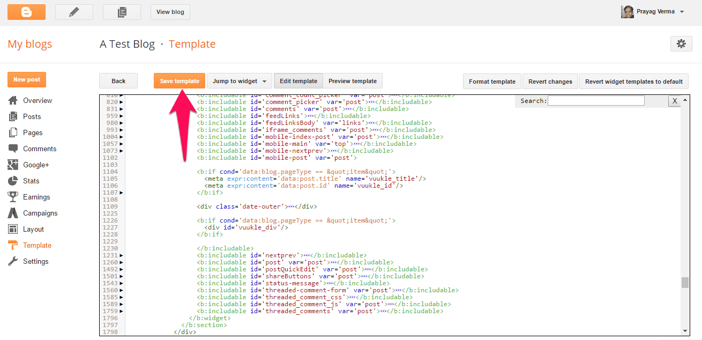The width and height of the screenshot is (702, 340).
Task: Click the Save template button
Action: pyautogui.click(x=180, y=81)
